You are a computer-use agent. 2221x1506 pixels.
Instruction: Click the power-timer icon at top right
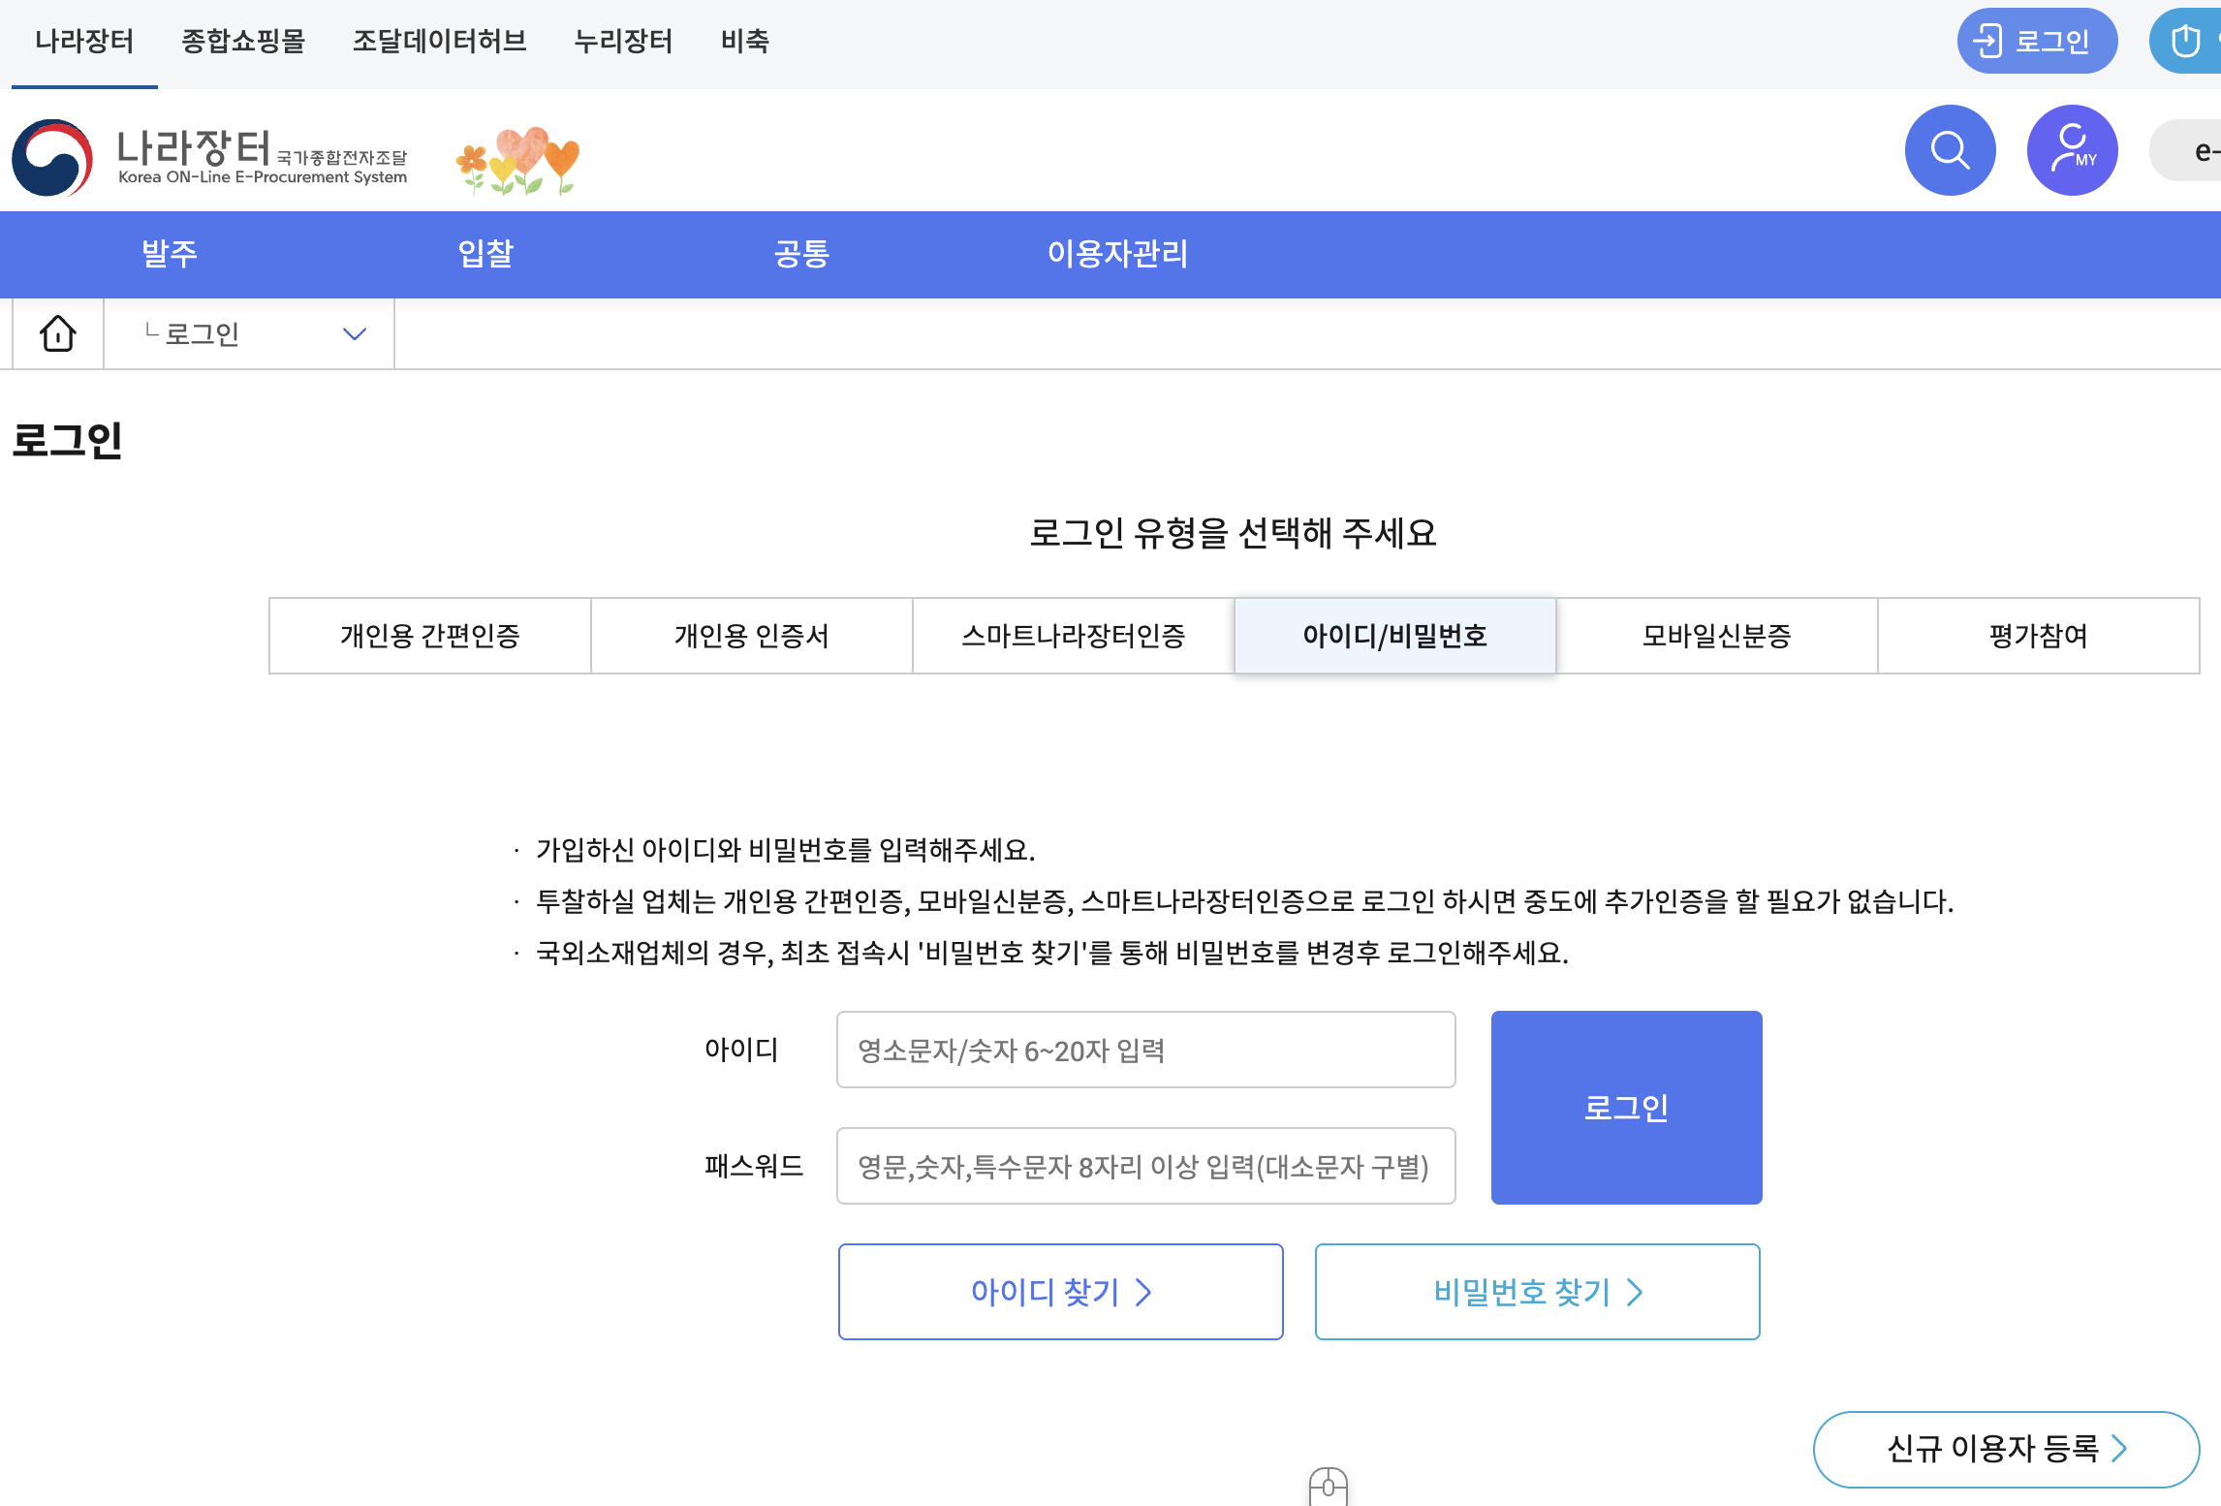(x=2186, y=41)
